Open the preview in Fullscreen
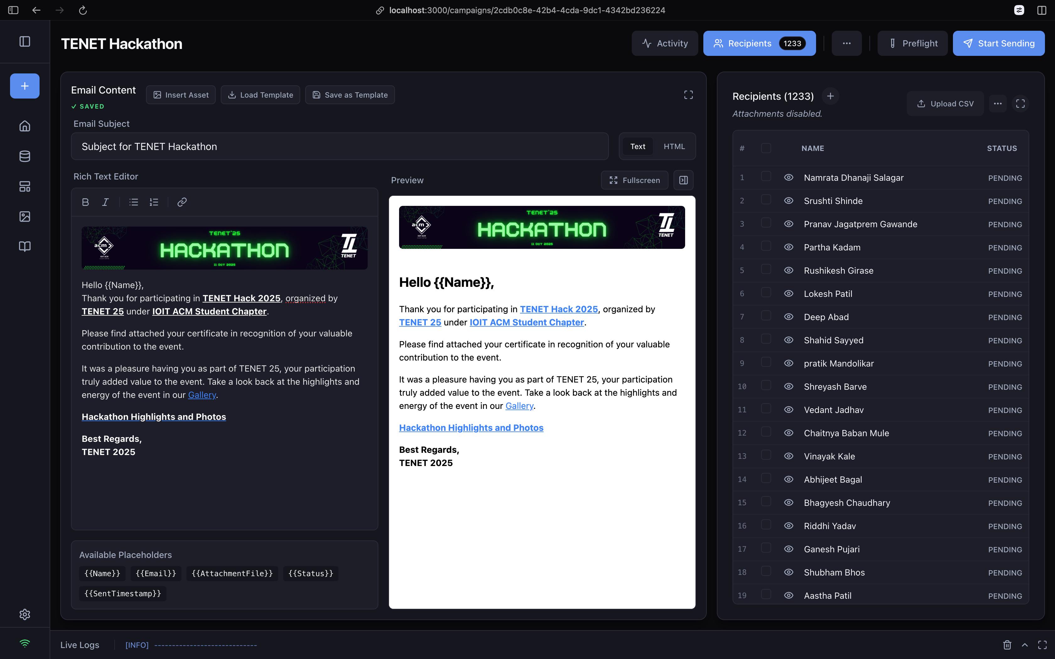 click(635, 180)
